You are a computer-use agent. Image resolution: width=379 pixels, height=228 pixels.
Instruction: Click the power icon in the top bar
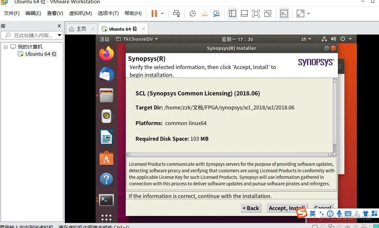tap(343, 39)
